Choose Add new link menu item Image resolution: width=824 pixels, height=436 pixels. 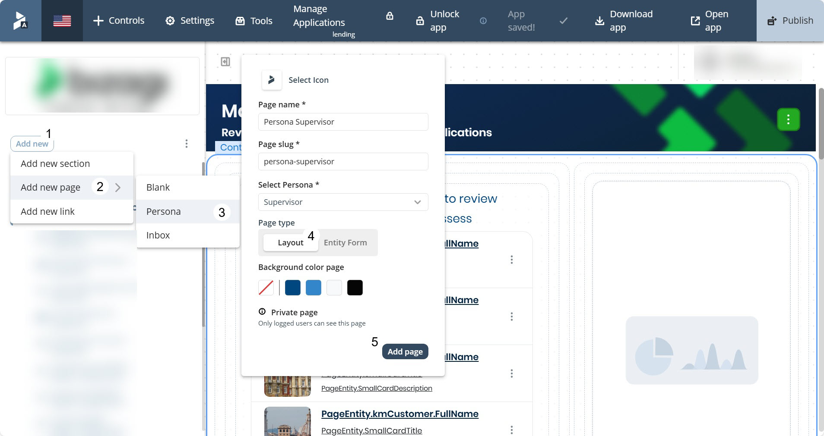click(x=48, y=212)
